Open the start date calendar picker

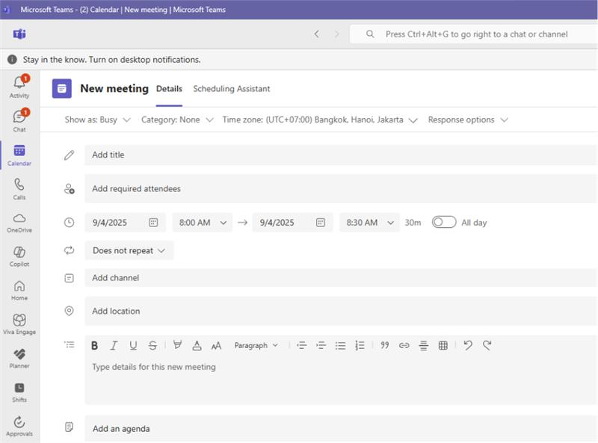pos(153,223)
